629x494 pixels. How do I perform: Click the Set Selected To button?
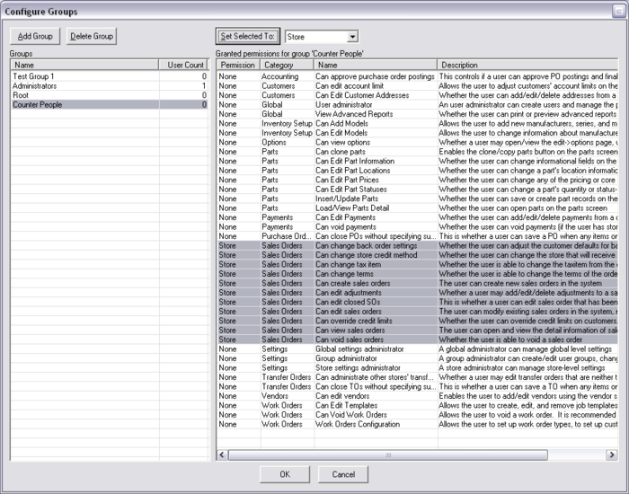click(x=248, y=37)
